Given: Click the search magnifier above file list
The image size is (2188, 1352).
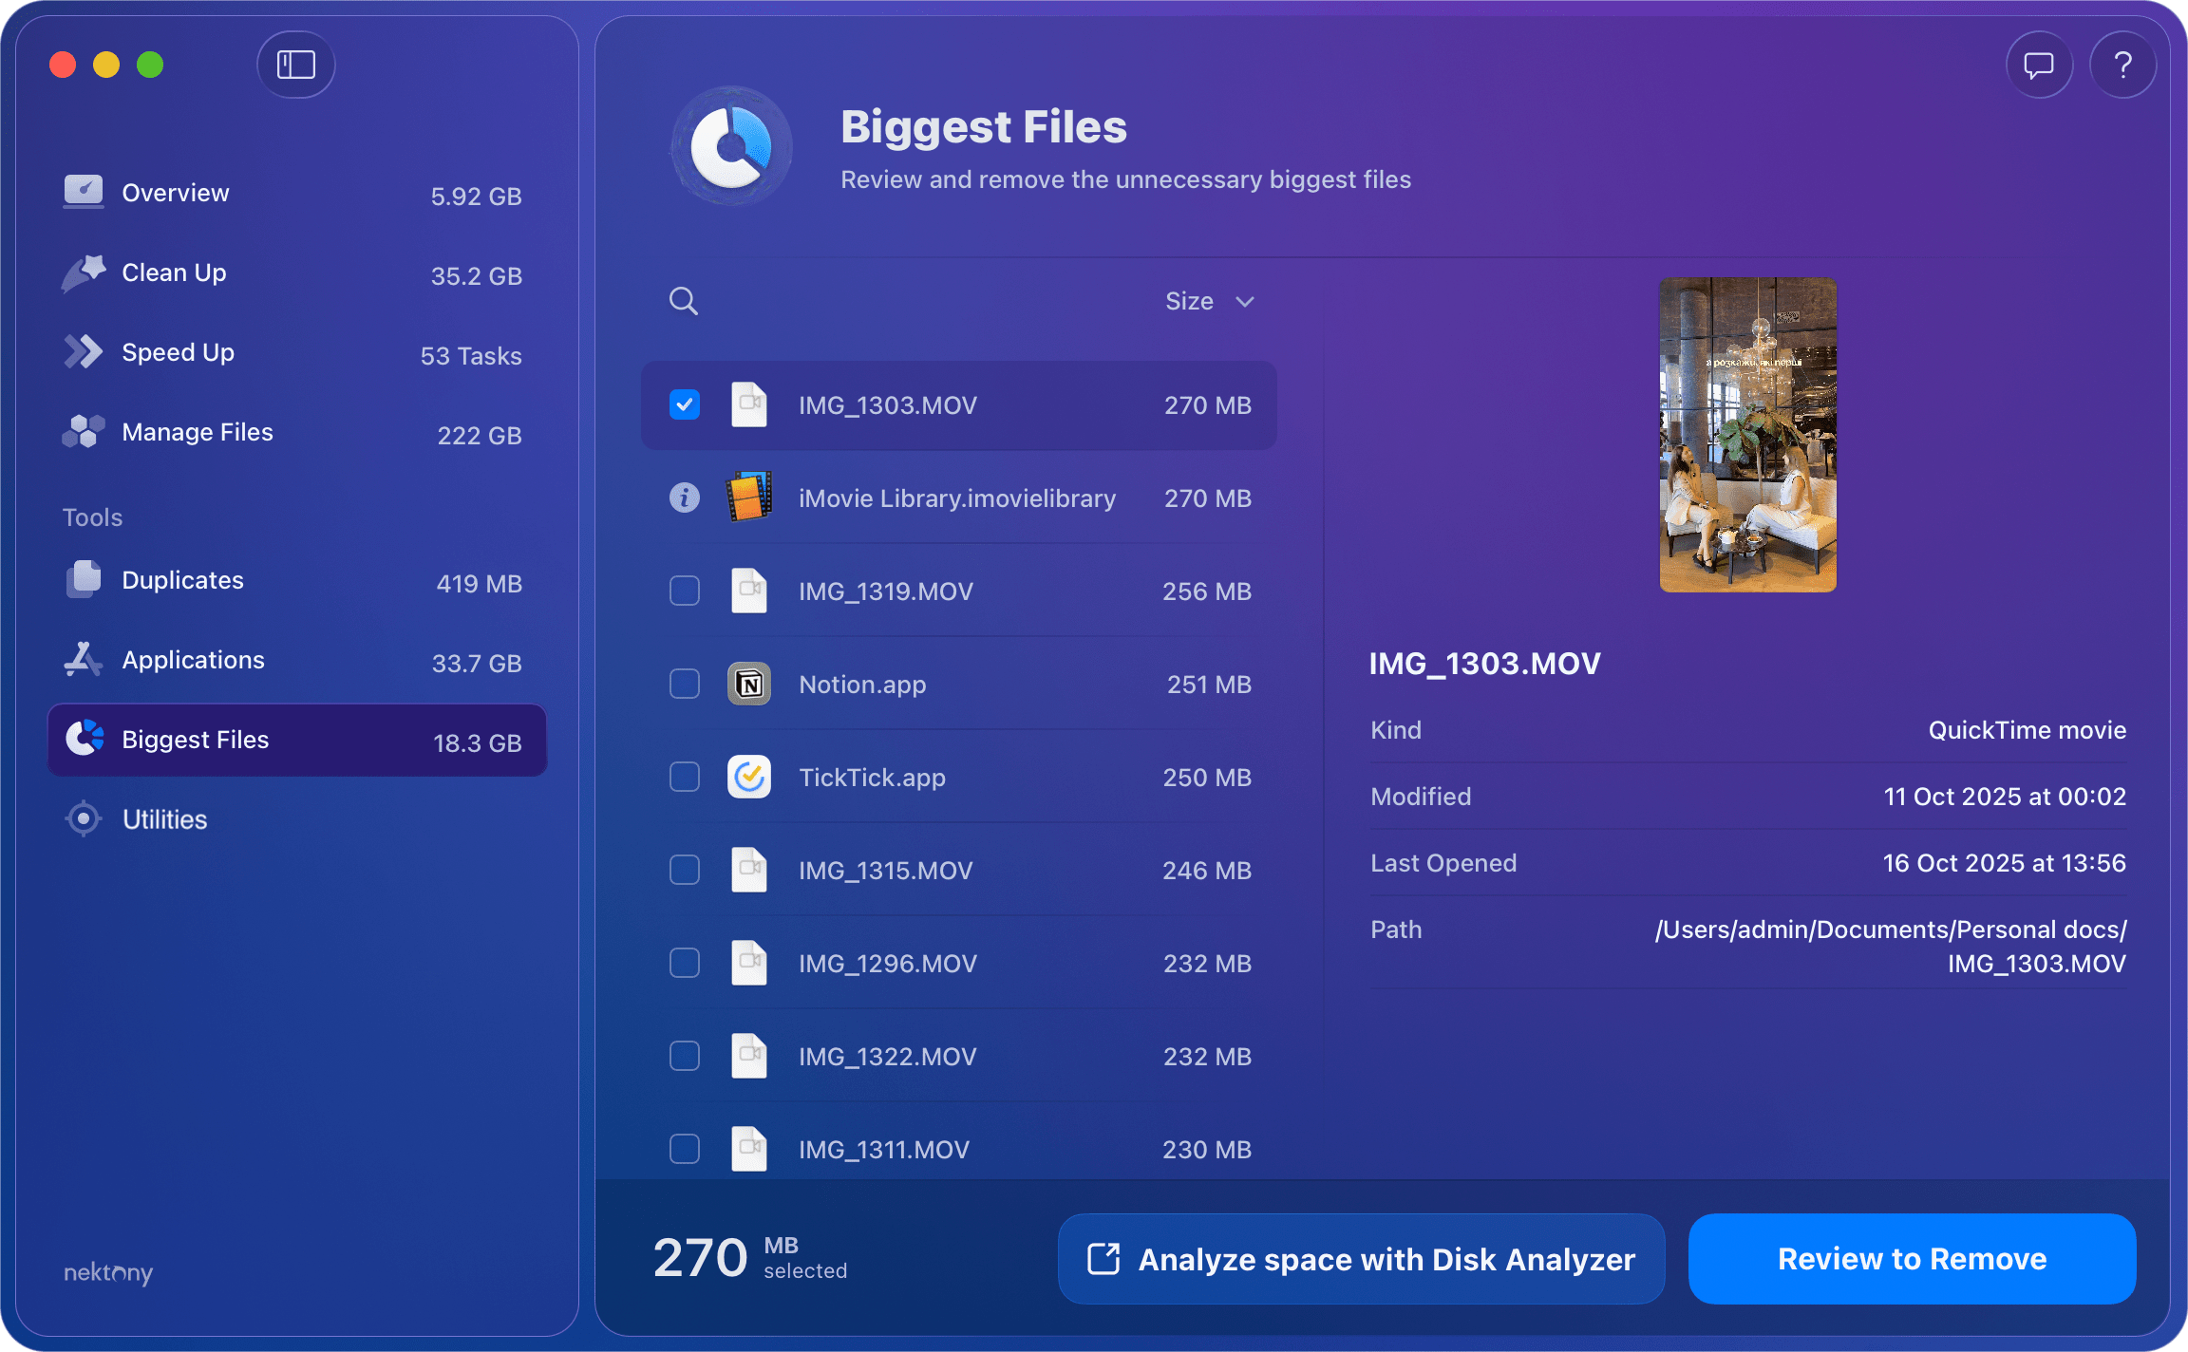Looking at the screenshot, I should click(x=683, y=301).
